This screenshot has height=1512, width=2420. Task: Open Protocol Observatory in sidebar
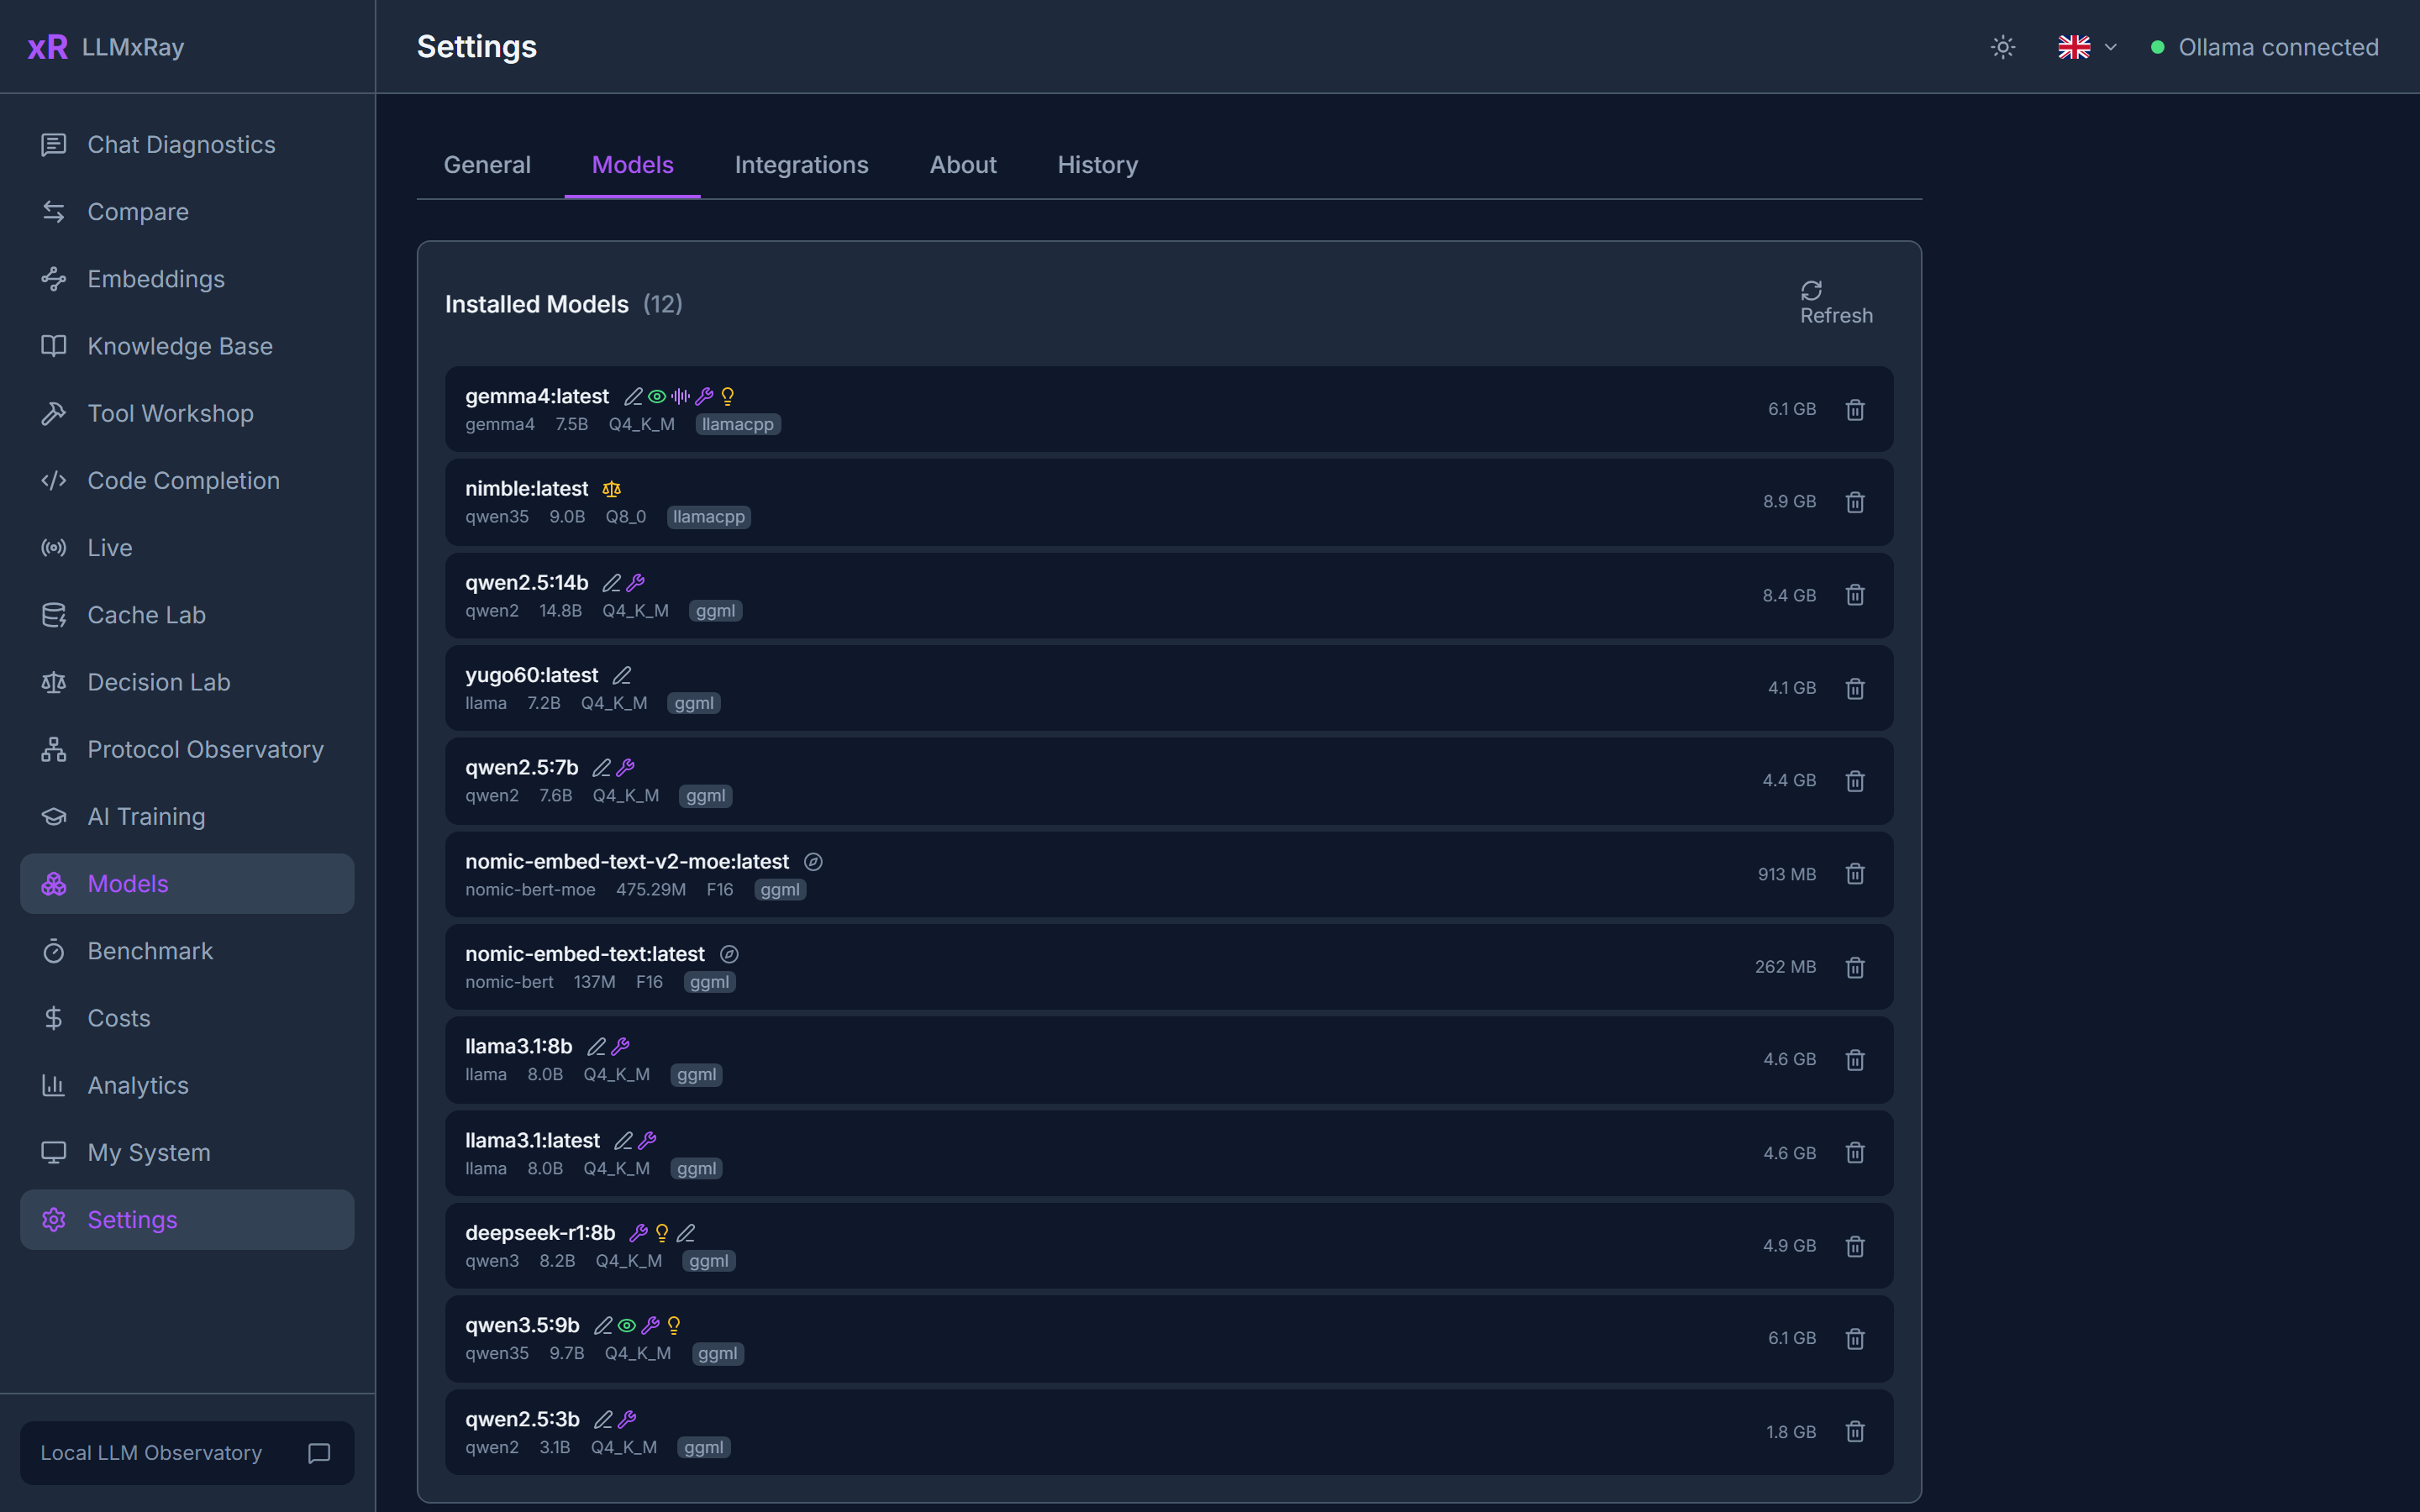click(187, 749)
